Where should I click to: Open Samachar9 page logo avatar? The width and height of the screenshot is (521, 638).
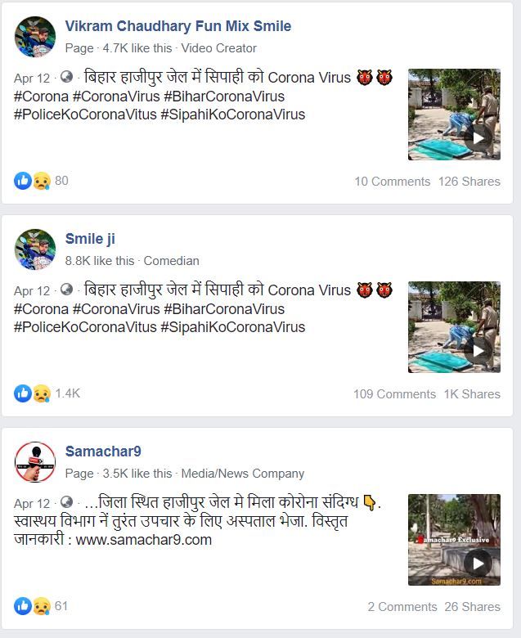coord(35,462)
